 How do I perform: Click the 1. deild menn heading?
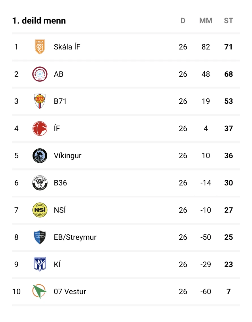(39, 21)
